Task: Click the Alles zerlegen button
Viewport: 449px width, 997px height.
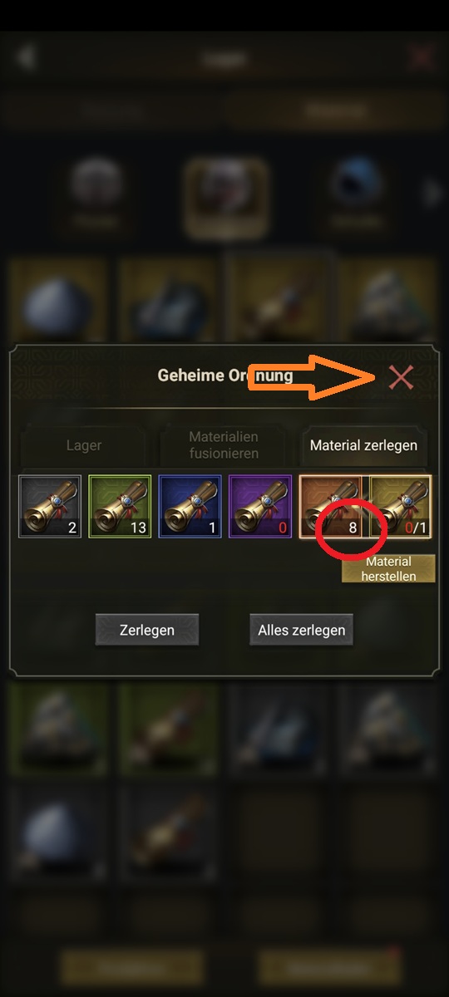Action: click(301, 630)
